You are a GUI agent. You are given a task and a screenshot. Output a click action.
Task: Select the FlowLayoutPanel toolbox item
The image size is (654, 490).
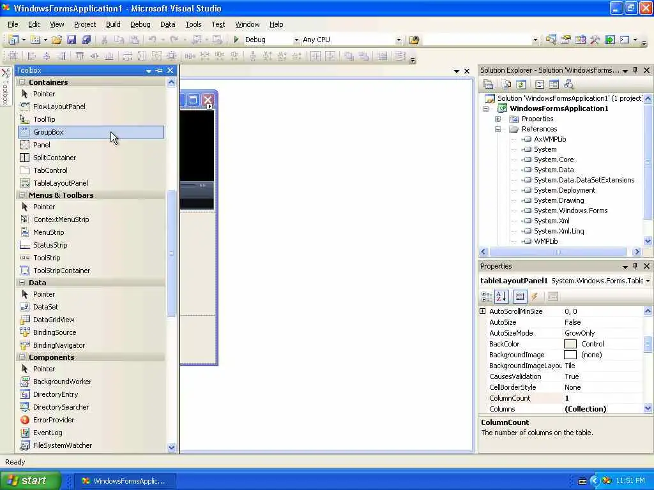91,107
